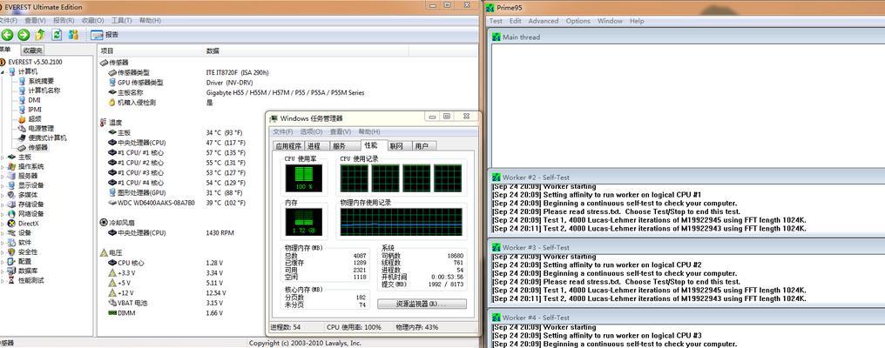Open EVEREST 报告(R) menu
Image resolution: width=885 pixels, height=348 pixels.
[64, 20]
